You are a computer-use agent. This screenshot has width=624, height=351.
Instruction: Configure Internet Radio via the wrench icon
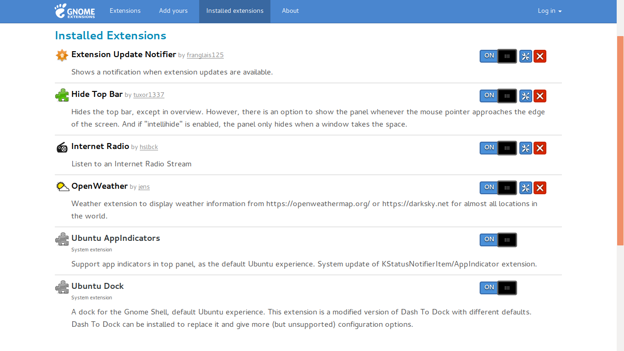[526, 148]
